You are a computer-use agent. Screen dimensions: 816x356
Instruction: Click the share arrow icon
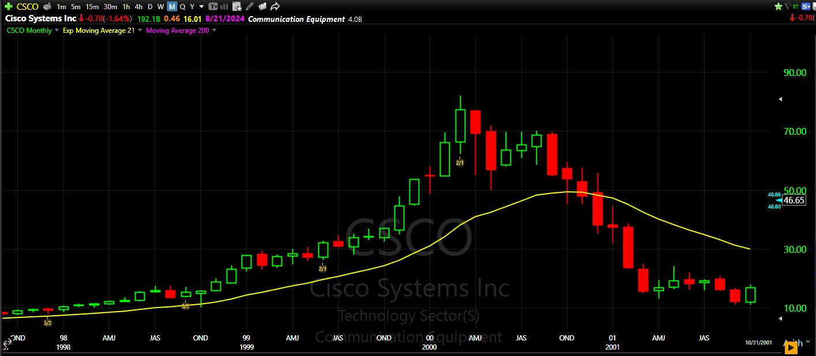click(x=275, y=7)
